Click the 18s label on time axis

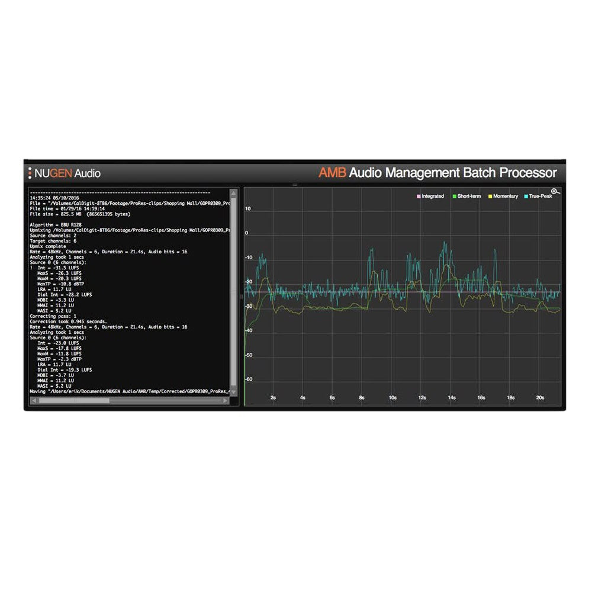(x=510, y=398)
